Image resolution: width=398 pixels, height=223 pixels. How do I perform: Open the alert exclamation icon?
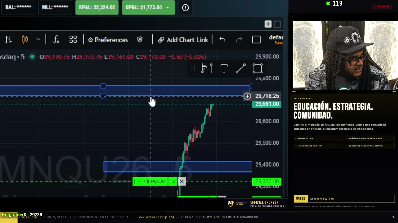[x=185, y=8]
